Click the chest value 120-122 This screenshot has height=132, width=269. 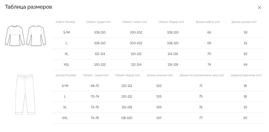[x=100, y=65]
